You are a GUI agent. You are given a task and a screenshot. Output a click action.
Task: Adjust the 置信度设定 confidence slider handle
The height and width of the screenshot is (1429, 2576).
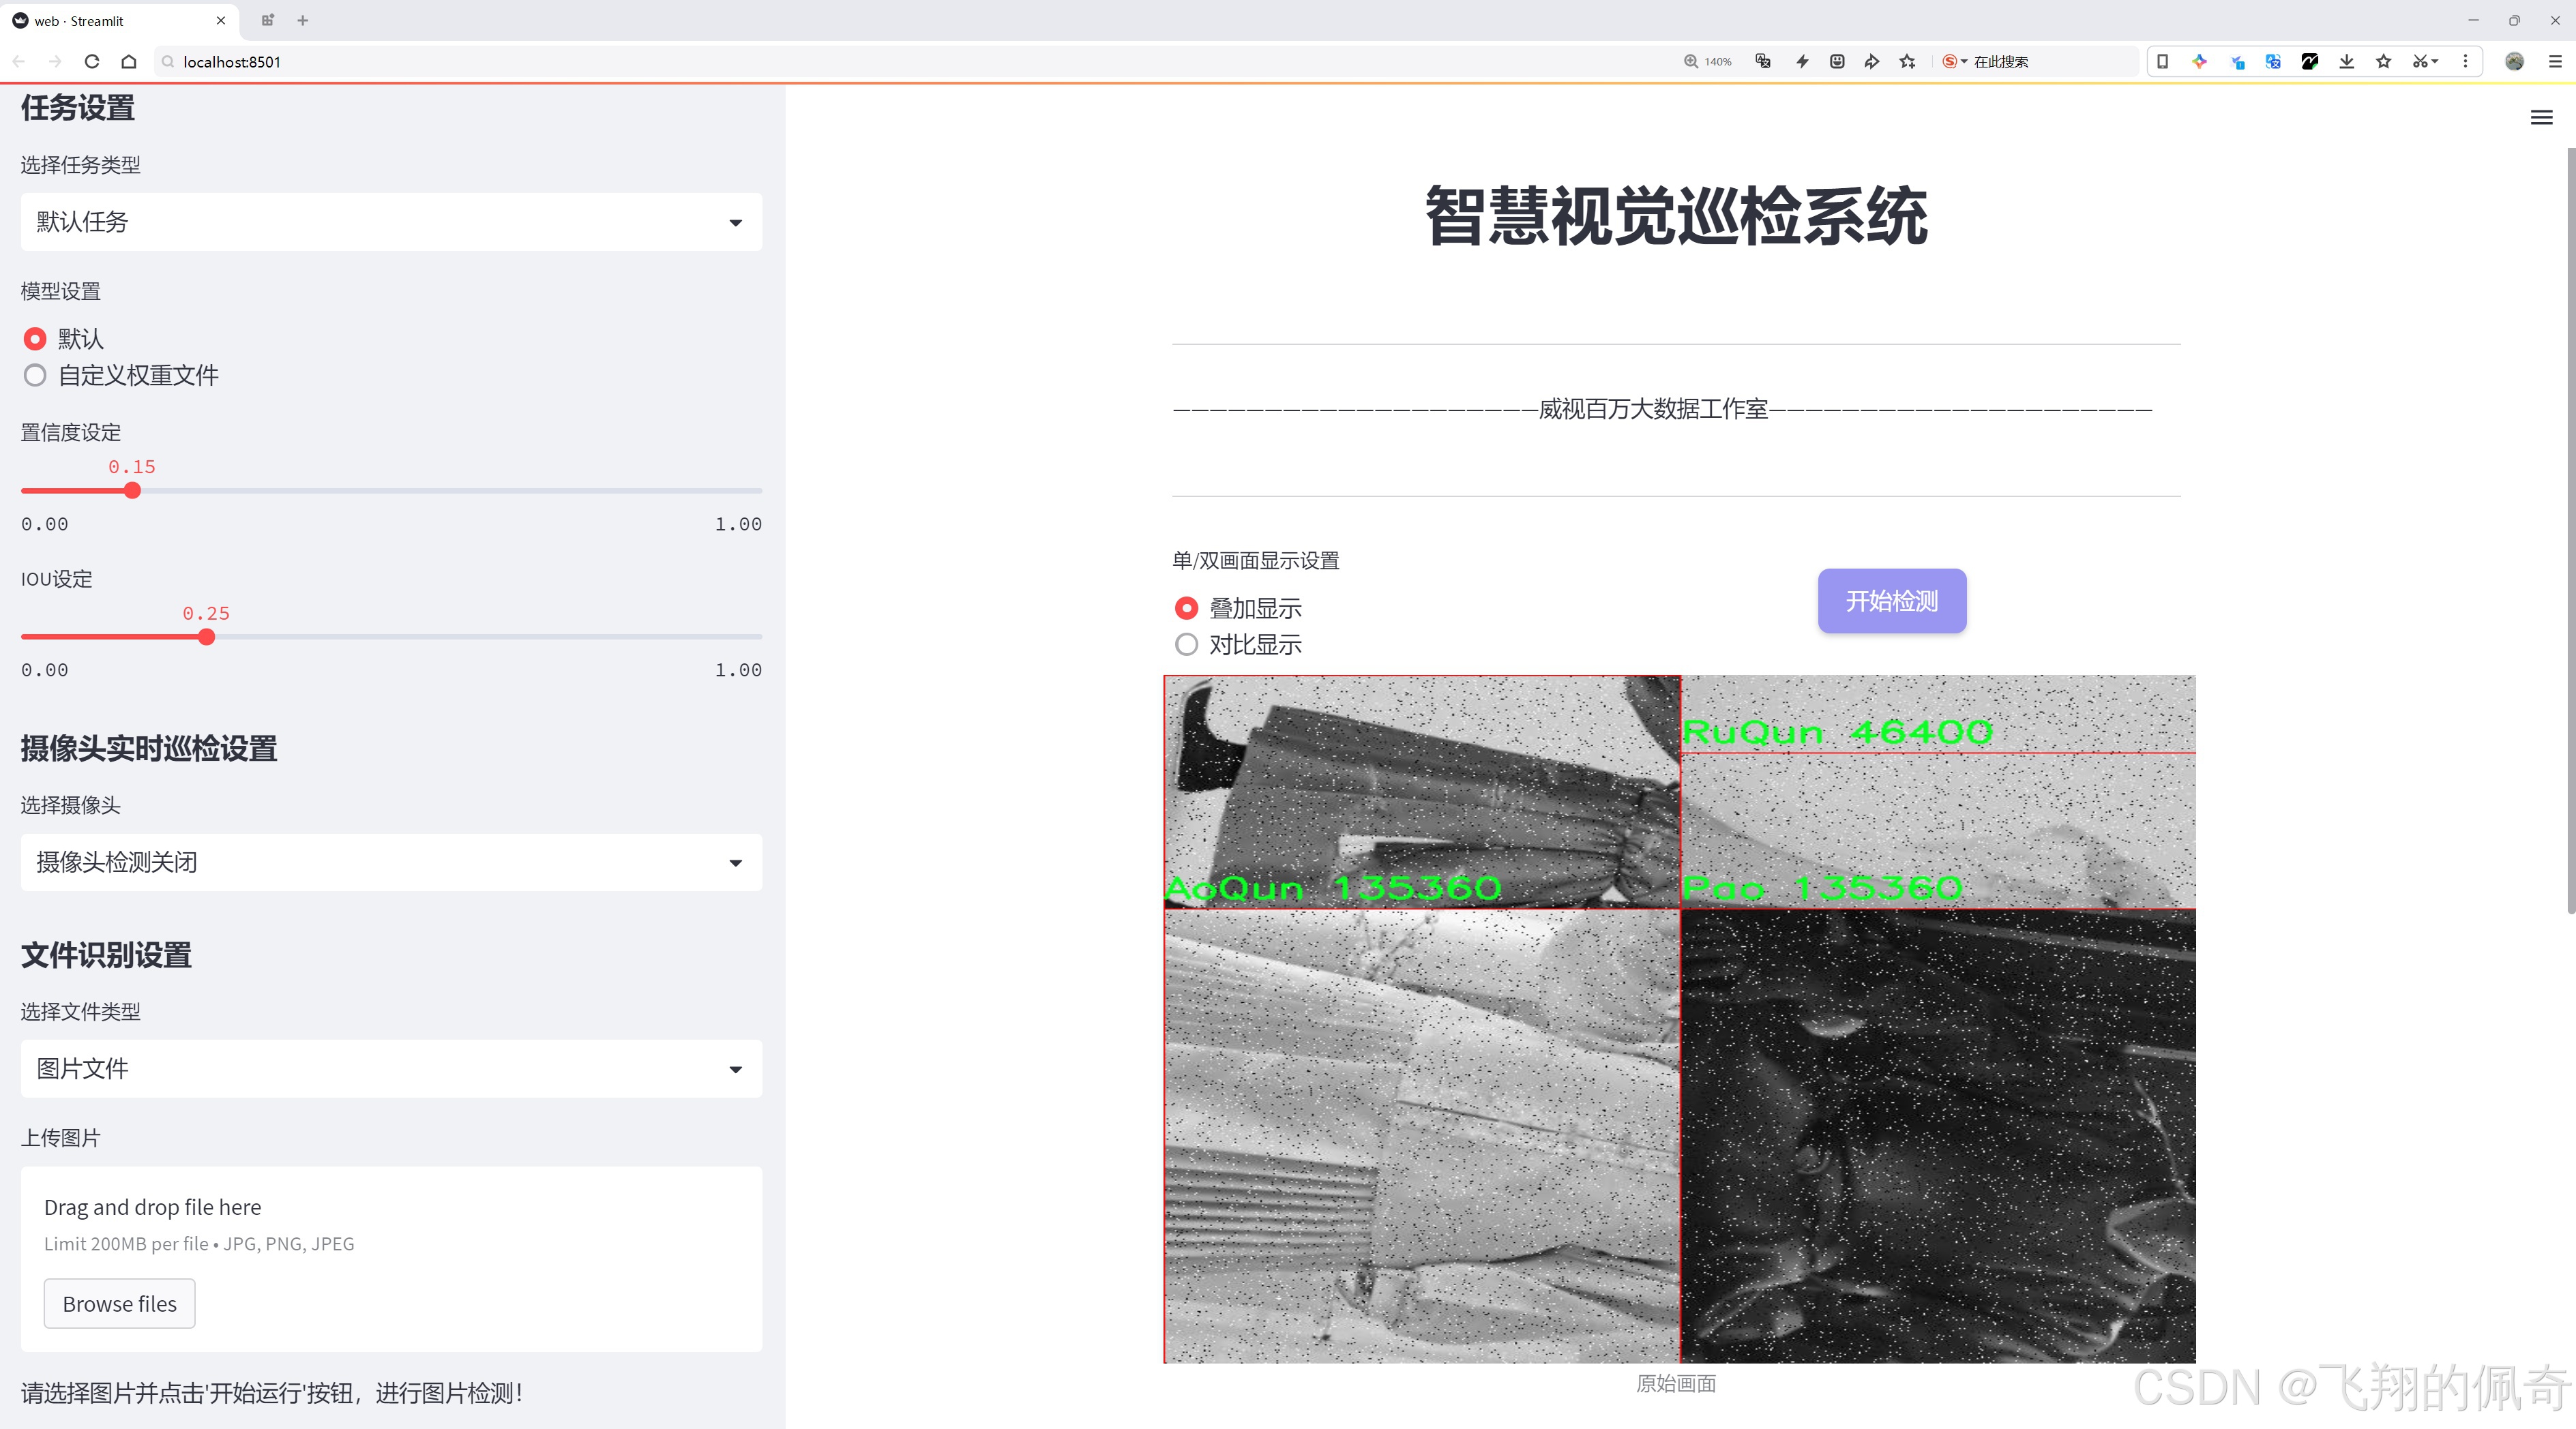132,491
